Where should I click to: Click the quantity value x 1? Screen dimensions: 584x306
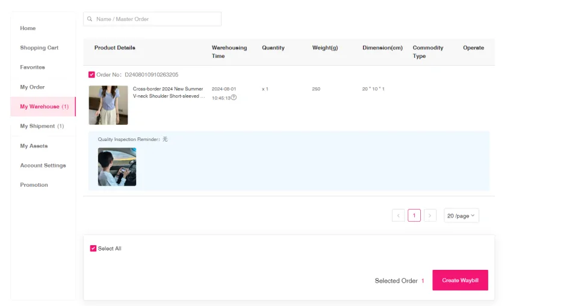coord(265,89)
